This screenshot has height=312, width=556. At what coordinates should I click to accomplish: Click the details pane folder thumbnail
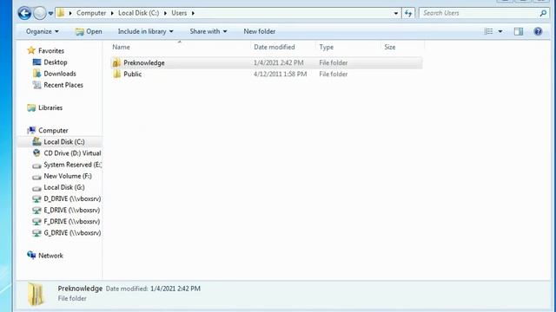[x=36, y=294]
